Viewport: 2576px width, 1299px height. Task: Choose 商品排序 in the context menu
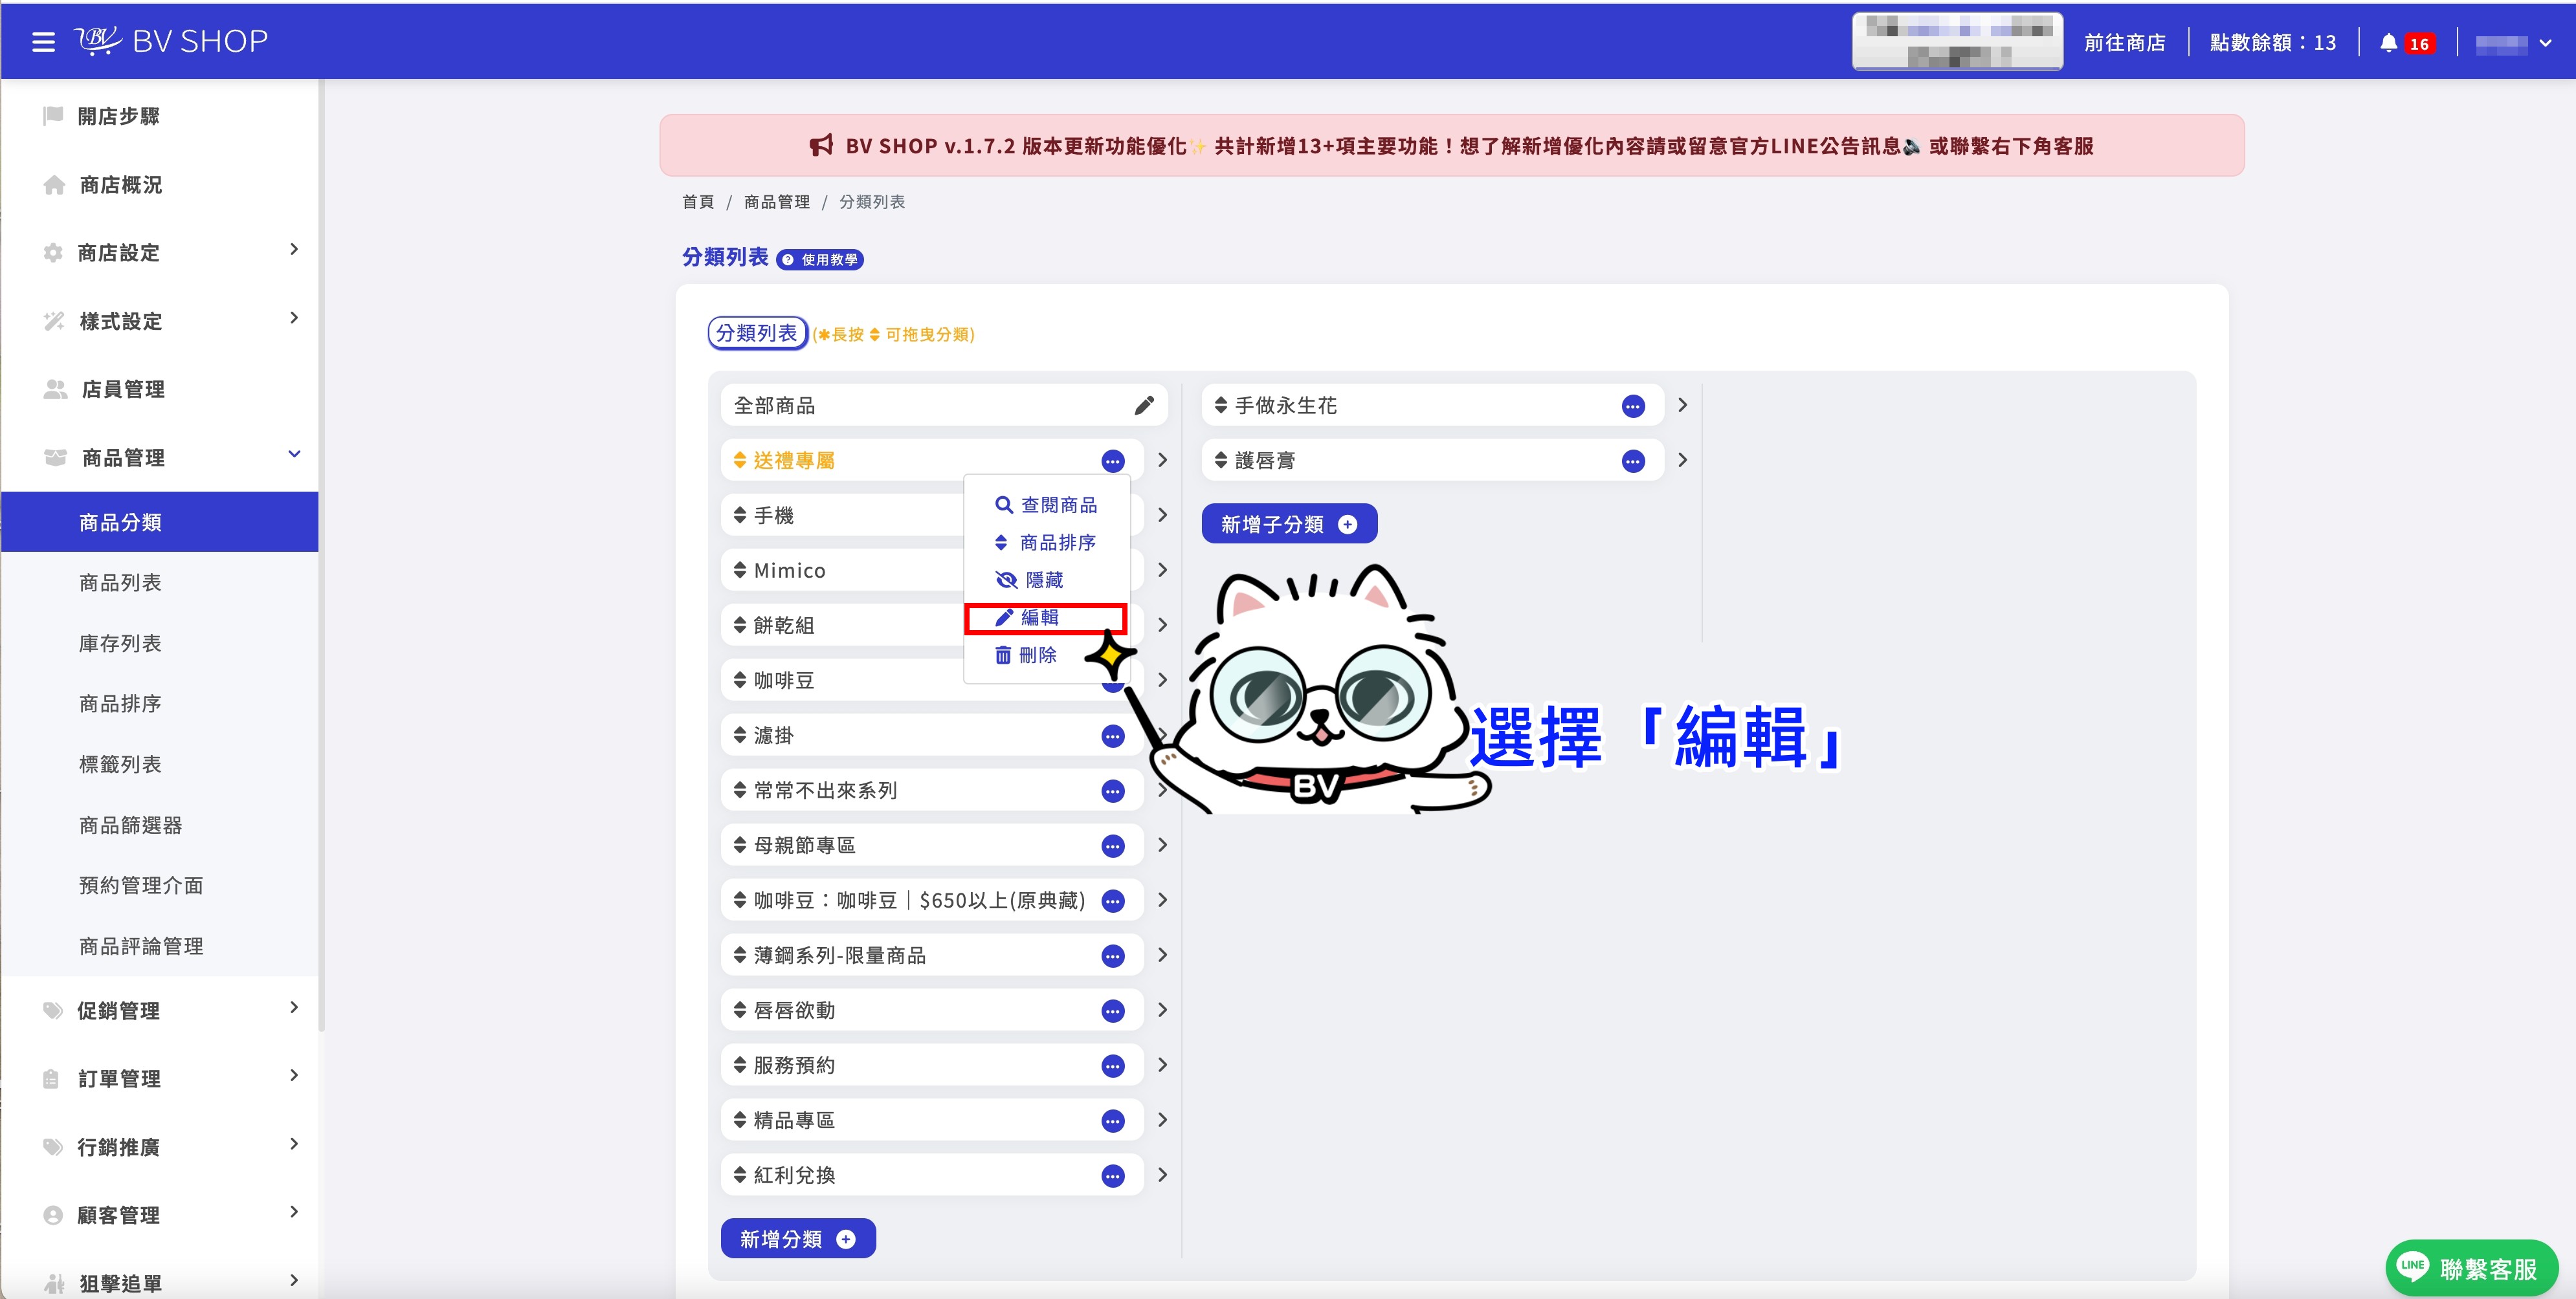pos(1046,543)
